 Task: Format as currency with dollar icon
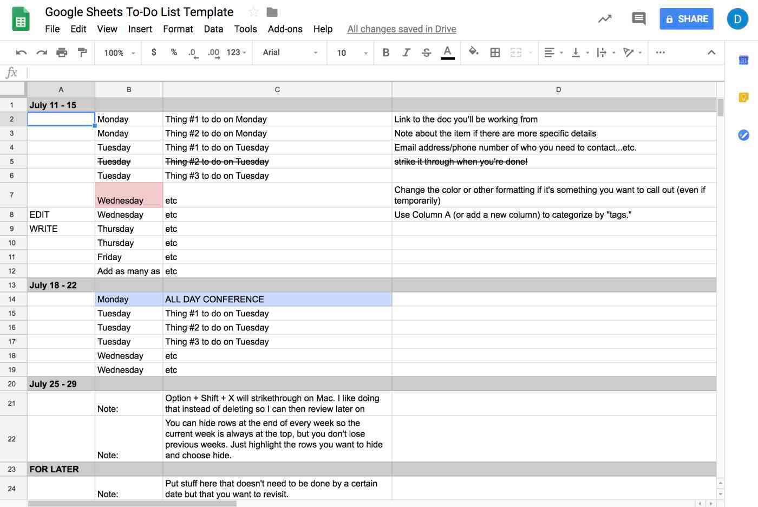pyautogui.click(x=154, y=52)
